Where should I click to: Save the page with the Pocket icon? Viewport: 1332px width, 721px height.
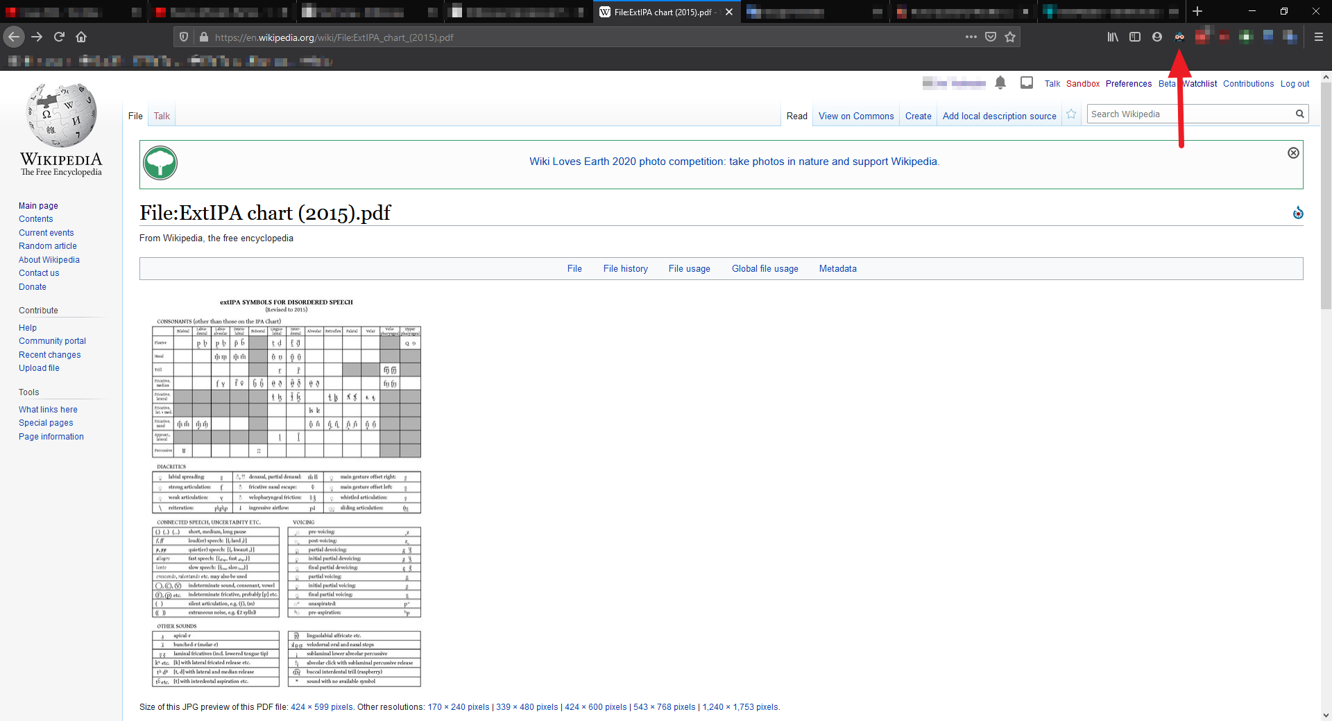[x=991, y=37]
